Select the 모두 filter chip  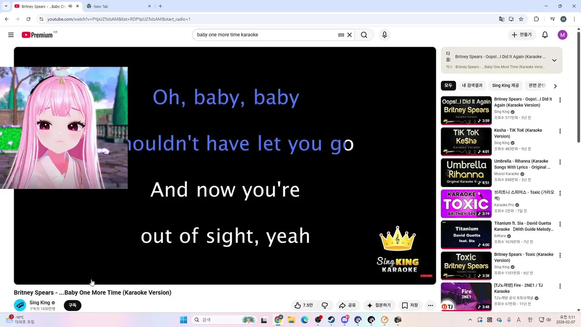(448, 85)
